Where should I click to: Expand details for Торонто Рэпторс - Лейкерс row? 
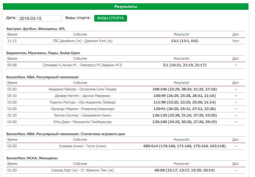(x=236, y=102)
